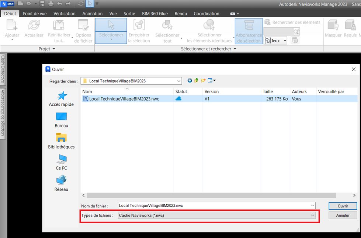Click the Navisworks application menu logo
The height and width of the screenshot is (238, 361).
8,4
